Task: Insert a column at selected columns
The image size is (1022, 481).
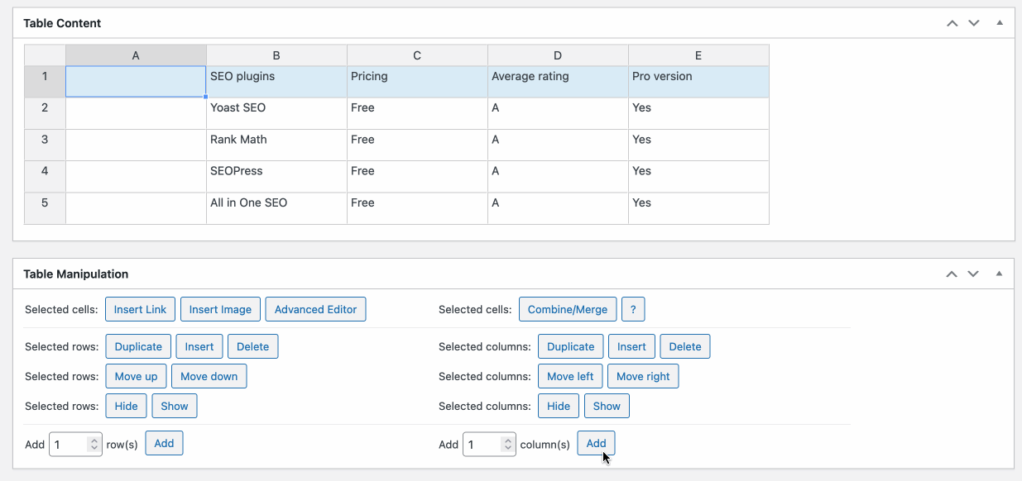Action: 631,346
